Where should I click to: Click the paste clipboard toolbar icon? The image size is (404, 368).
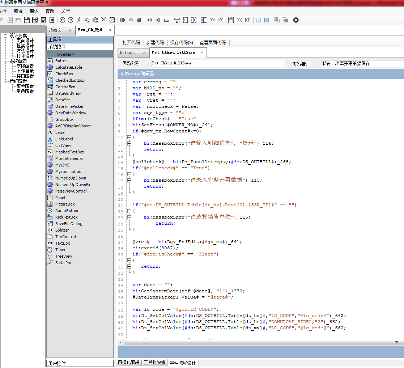pyautogui.click(x=95, y=20)
